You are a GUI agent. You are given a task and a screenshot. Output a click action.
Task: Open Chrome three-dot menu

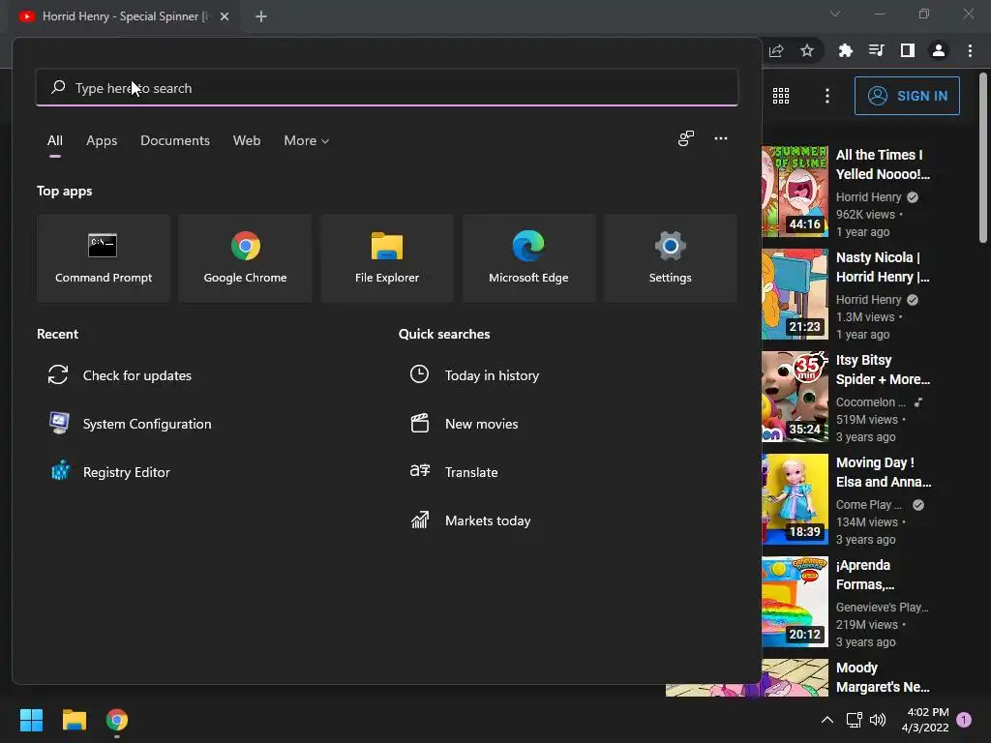970,50
